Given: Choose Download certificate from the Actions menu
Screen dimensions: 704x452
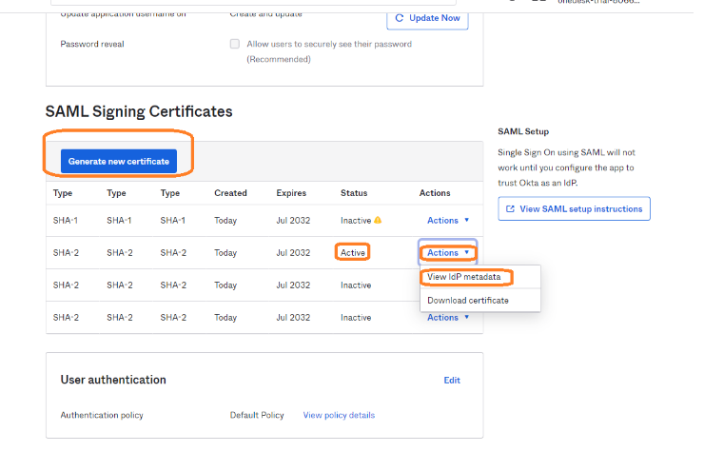Looking at the screenshot, I should tap(467, 301).
